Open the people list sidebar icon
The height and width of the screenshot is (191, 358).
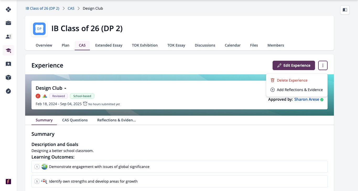[8, 37]
